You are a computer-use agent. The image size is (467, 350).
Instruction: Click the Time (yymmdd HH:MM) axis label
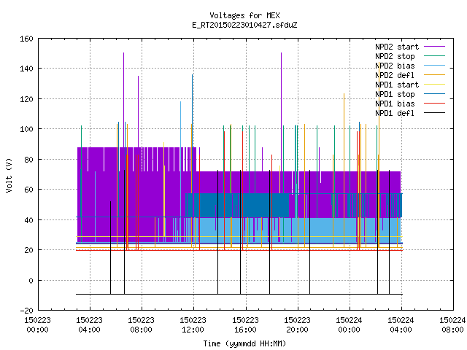[244, 343]
